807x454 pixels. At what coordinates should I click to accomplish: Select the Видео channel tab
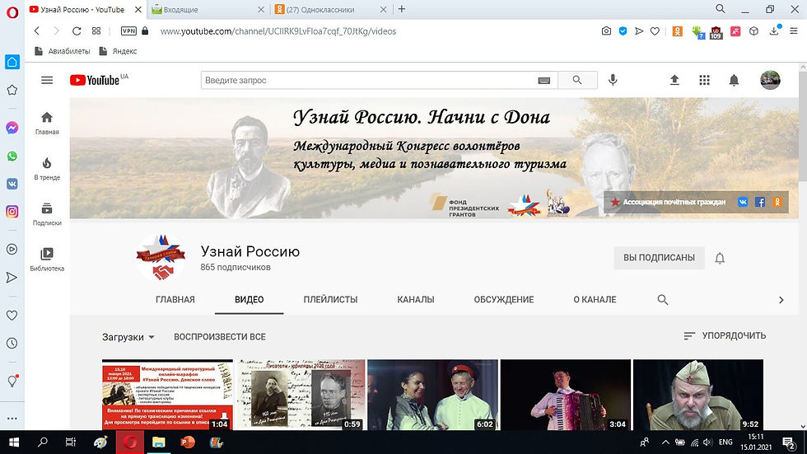[x=249, y=300]
